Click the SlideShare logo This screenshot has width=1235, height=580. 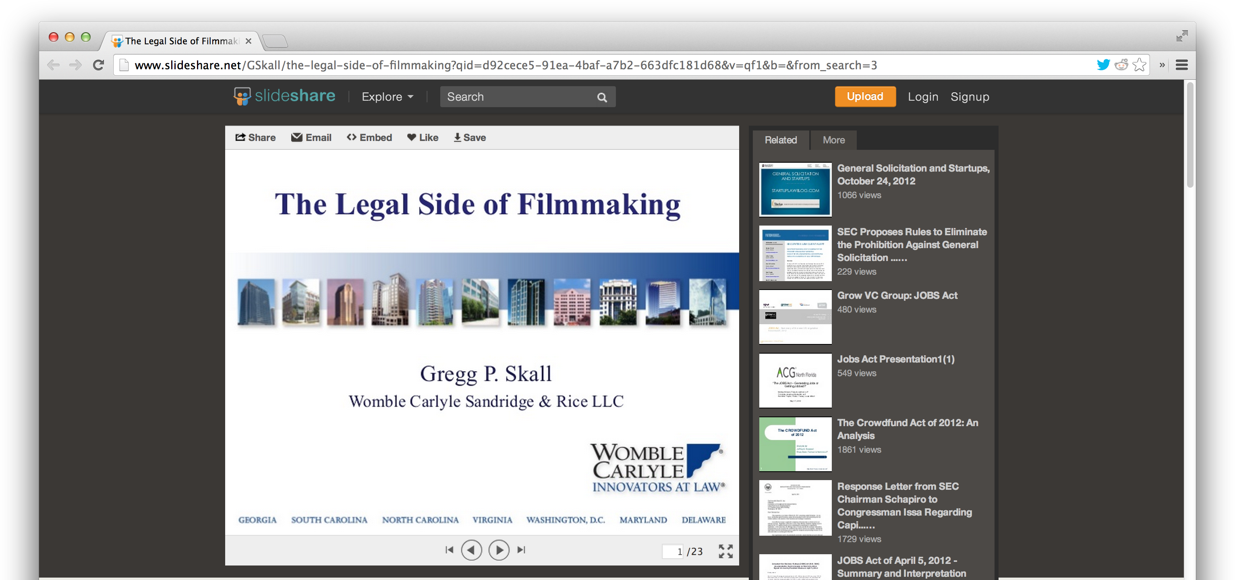pyautogui.click(x=284, y=96)
